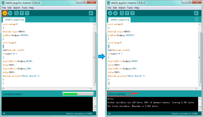Click left console scroll down arrow
203x117 pixels.
[x=94, y=110]
